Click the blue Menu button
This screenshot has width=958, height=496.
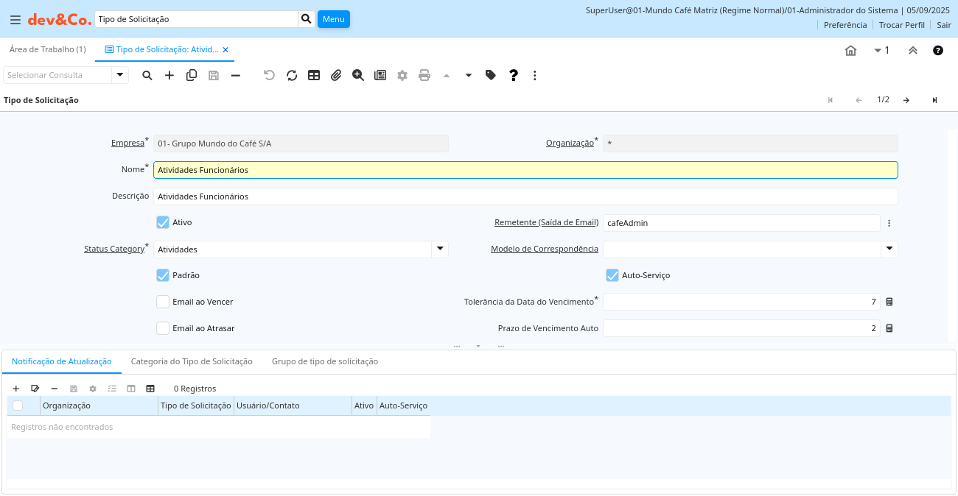(x=333, y=19)
